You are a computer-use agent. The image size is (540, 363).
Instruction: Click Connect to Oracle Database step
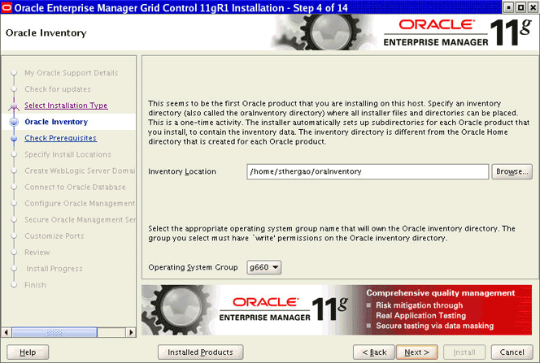tap(75, 187)
